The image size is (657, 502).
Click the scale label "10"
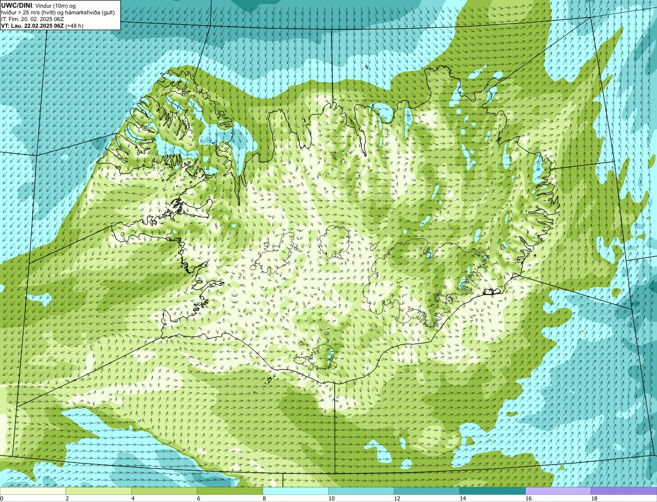coord(332,498)
